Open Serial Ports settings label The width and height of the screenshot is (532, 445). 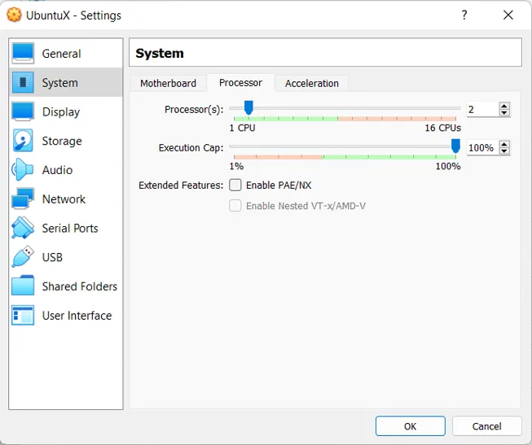click(x=70, y=228)
